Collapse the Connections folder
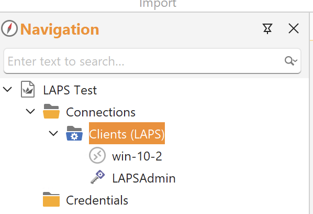This screenshot has height=214, width=313. [30, 111]
